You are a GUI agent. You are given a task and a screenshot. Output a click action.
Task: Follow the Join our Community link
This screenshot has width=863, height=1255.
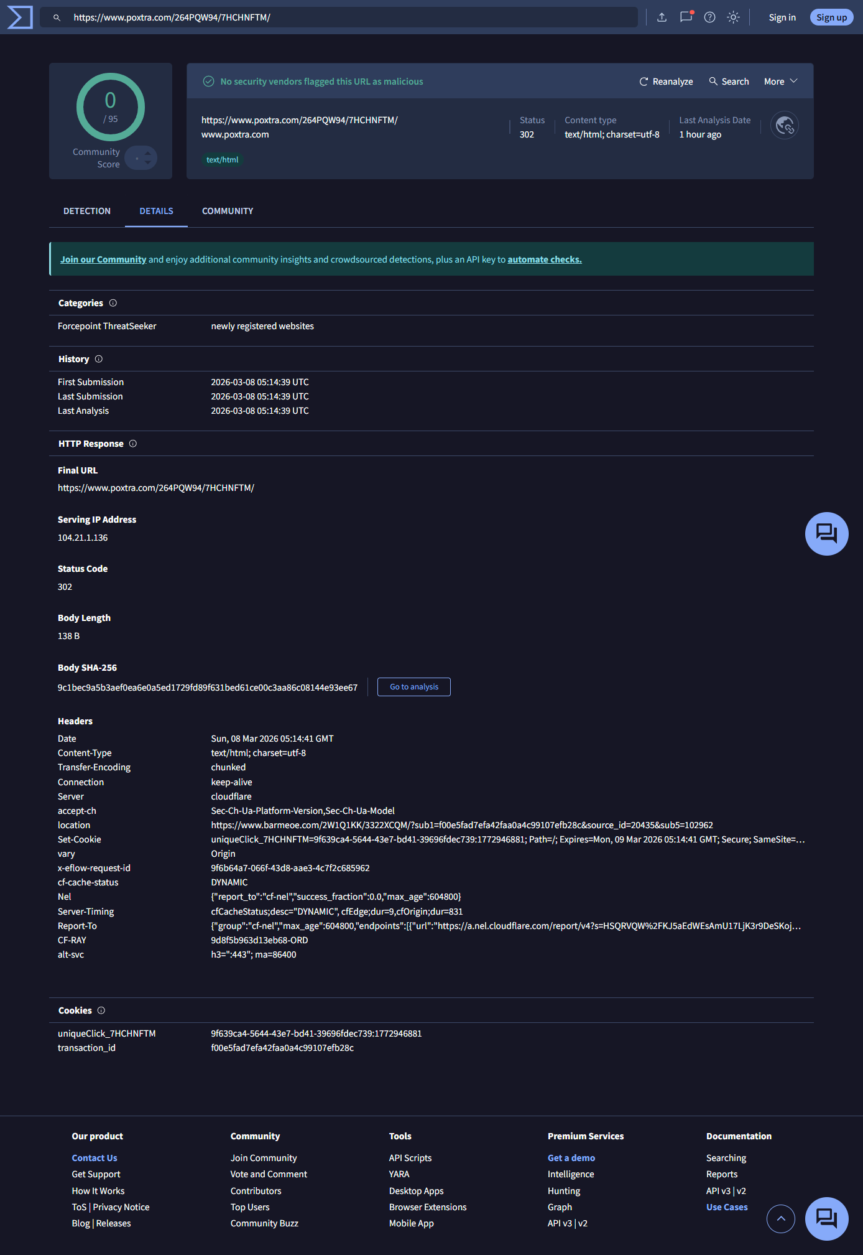click(x=103, y=259)
